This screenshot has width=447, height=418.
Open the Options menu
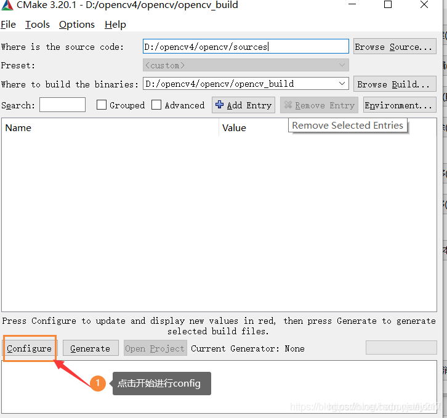[x=77, y=25]
